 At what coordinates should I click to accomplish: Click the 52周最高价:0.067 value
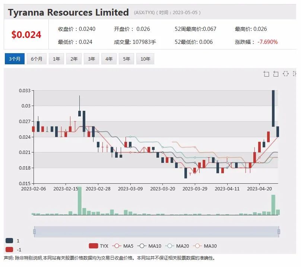pyautogui.click(x=196, y=29)
